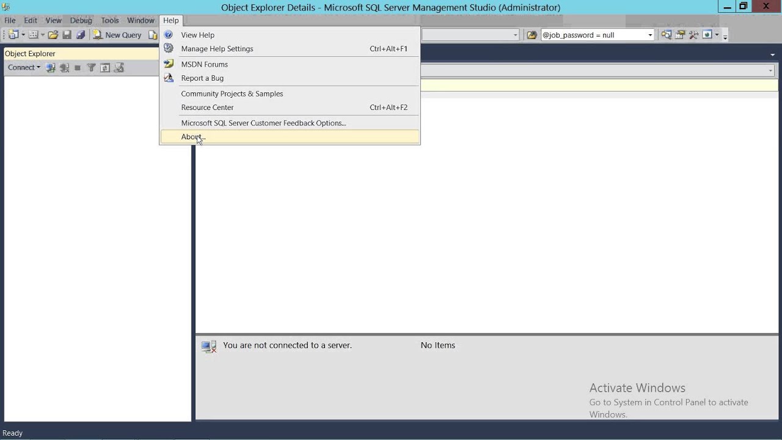Open Resource Center menu entry

[x=290, y=108]
